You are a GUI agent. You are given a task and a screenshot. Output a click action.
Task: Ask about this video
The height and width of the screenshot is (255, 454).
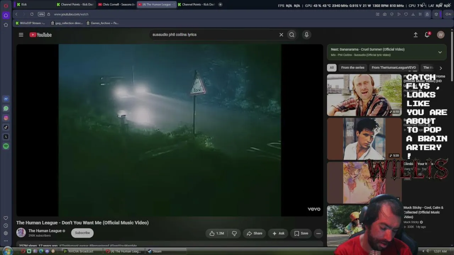(278, 233)
